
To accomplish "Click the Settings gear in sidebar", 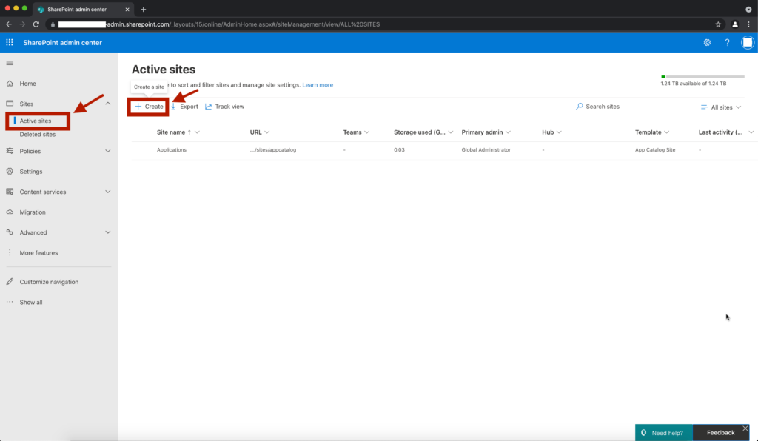I will [10, 171].
